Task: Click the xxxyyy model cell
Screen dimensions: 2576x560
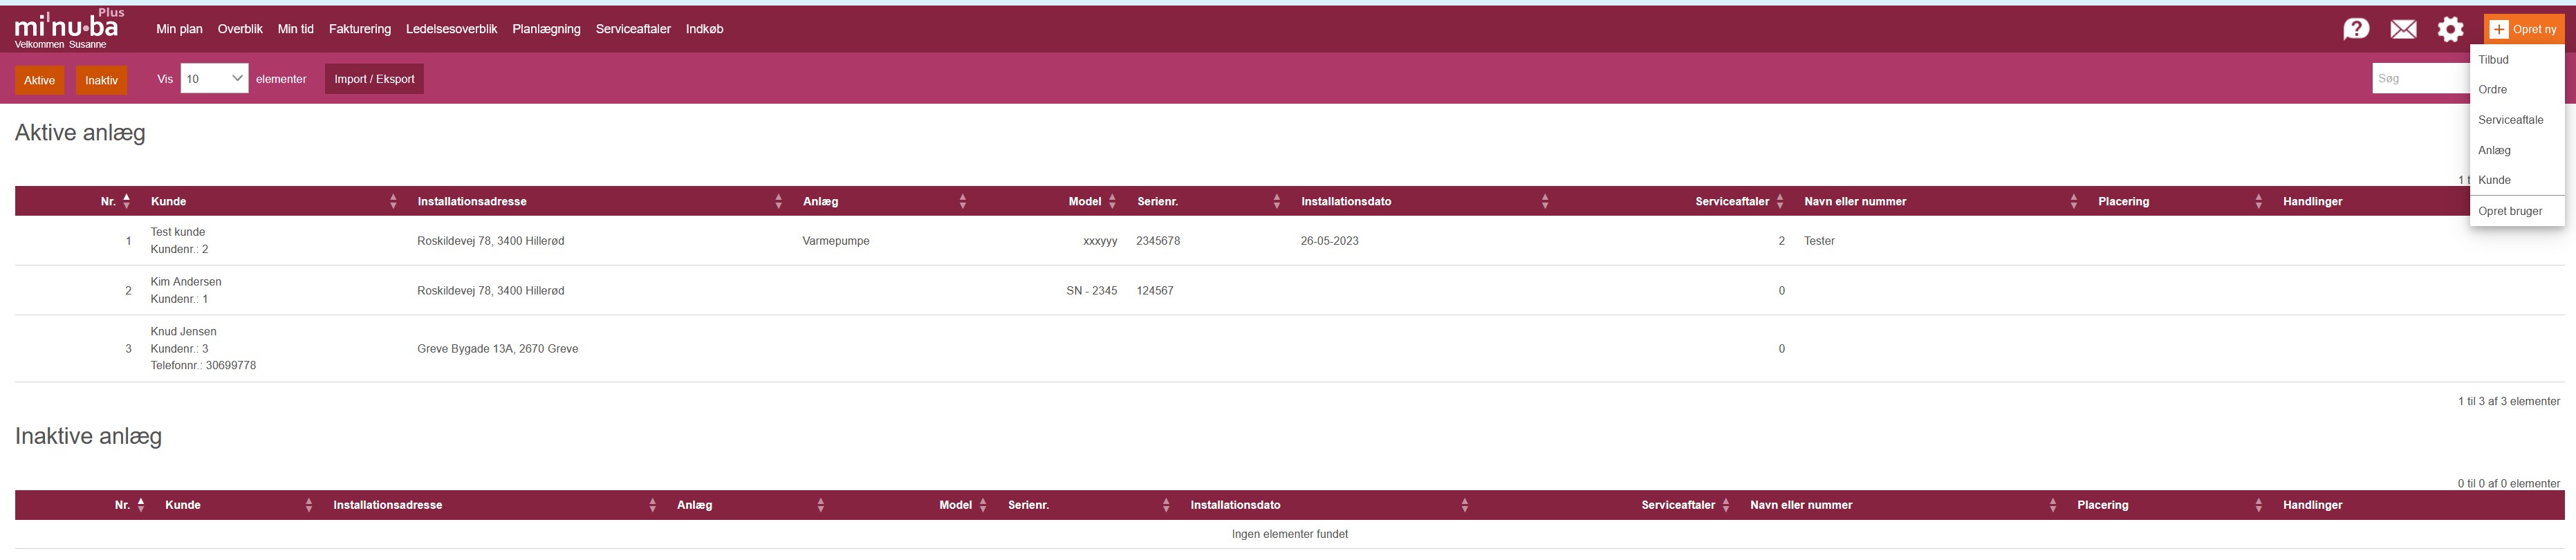Action: click(x=1100, y=241)
